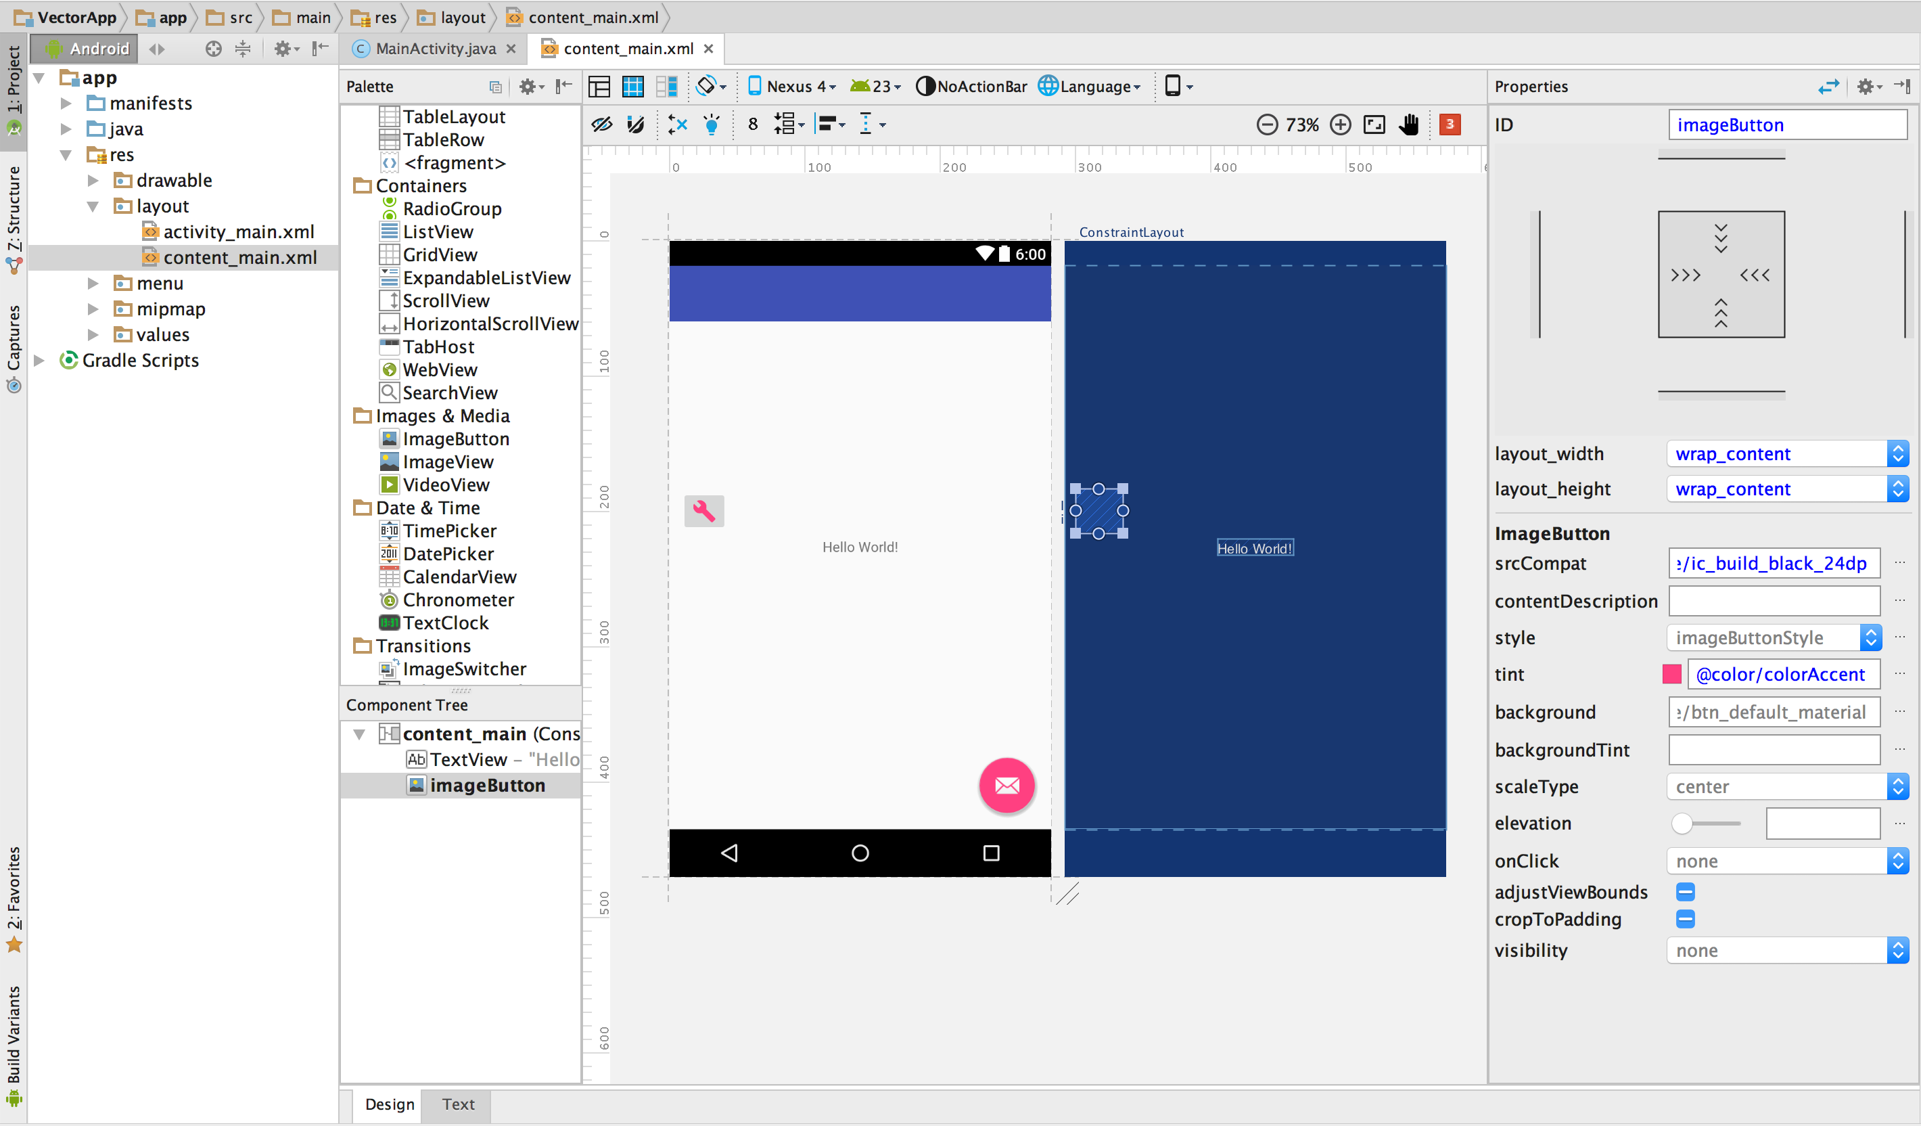Click the zoom in icon

point(1339,123)
